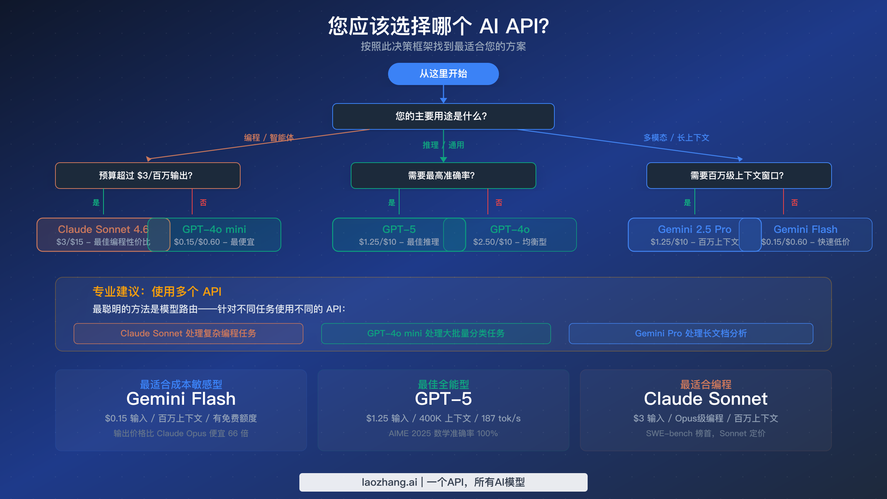The image size is (887, 499).
Task: Open the Claude Sonnet 处理复杂编程任务 pill
Action: (188, 333)
